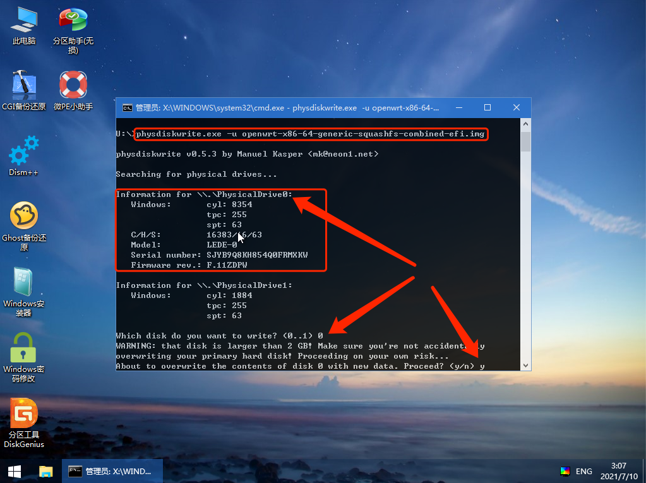Select the CGI备份还原 desktop icon
Screen dimensions: 646x483
pos(24,90)
